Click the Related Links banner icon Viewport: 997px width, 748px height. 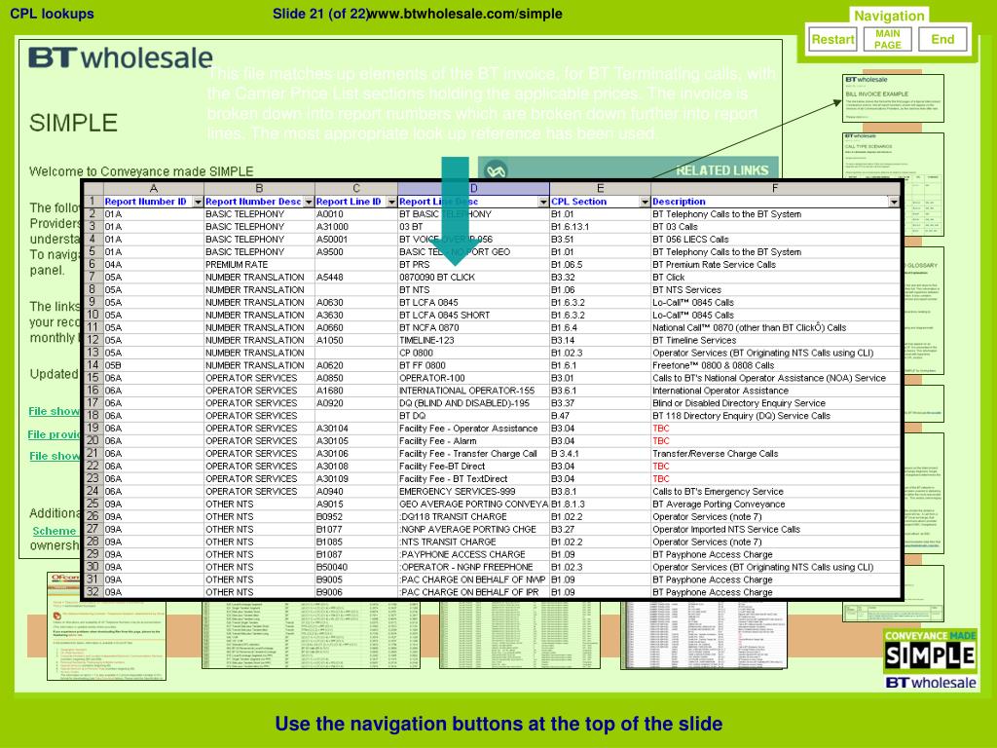click(496, 169)
